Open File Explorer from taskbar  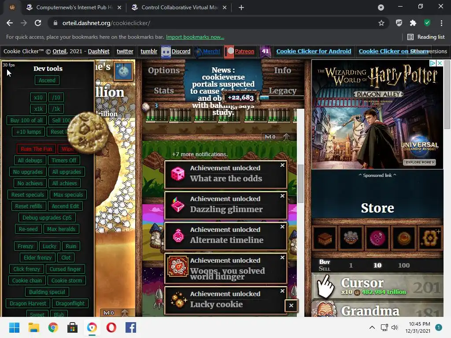tap(33, 327)
